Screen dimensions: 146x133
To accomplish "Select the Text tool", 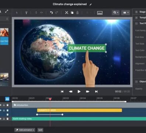I will (26, 13).
